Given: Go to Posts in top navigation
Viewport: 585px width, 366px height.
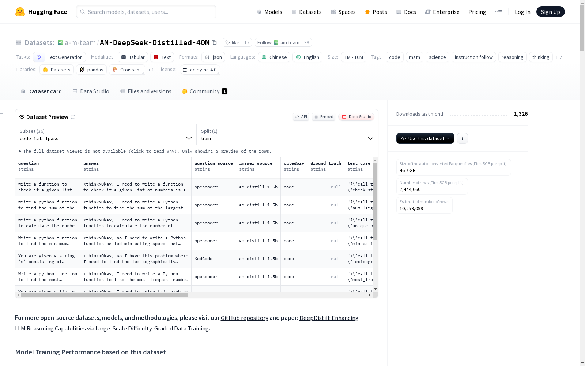Looking at the screenshot, I should tap(376, 12).
